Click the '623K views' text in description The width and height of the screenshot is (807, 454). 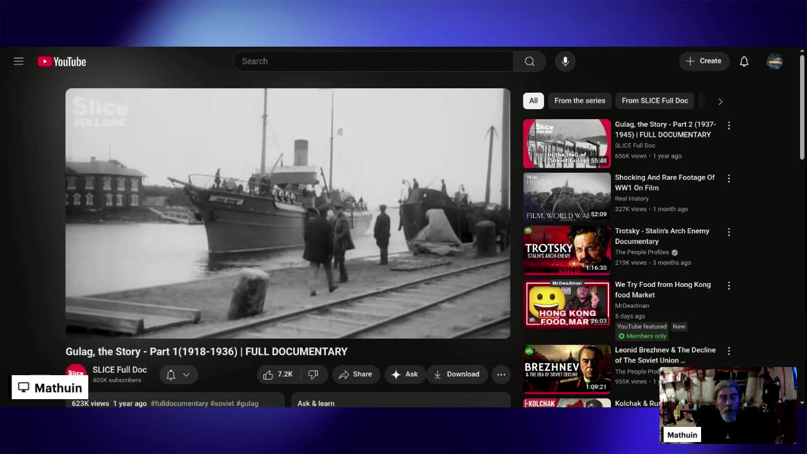(x=90, y=404)
